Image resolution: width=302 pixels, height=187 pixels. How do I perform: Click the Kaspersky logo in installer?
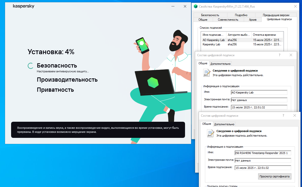(23, 6)
